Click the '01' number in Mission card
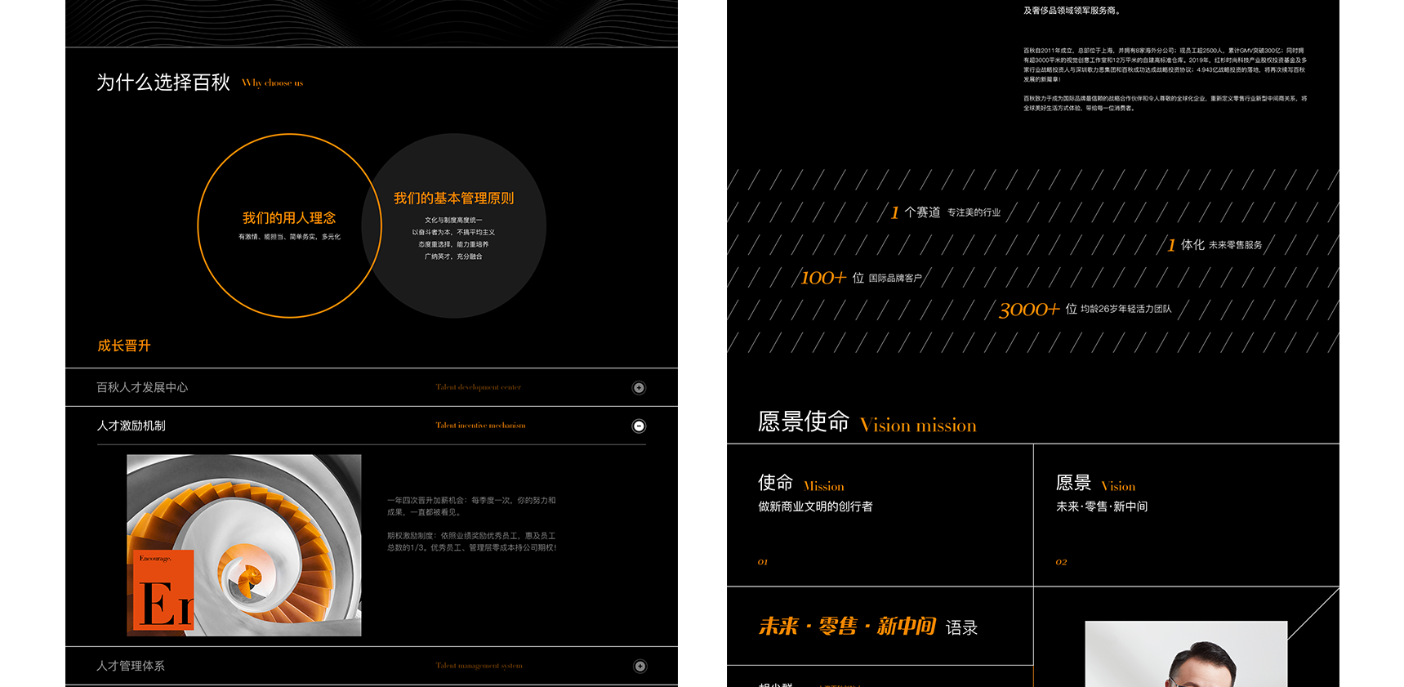Image resolution: width=1404 pixels, height=687 pixels. click(763, 562)
